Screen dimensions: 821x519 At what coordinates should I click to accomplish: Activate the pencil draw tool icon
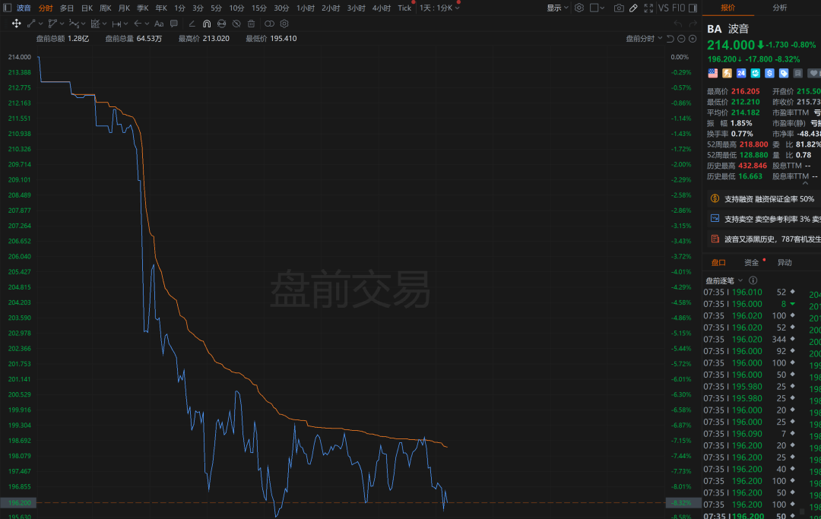click(x=633, y=8)
